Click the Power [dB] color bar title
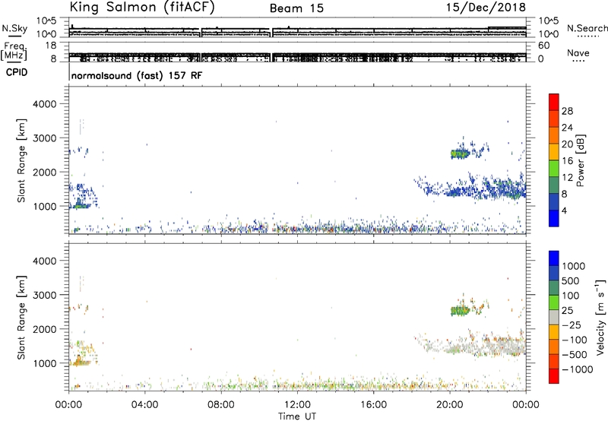 [x=580, y=160]
